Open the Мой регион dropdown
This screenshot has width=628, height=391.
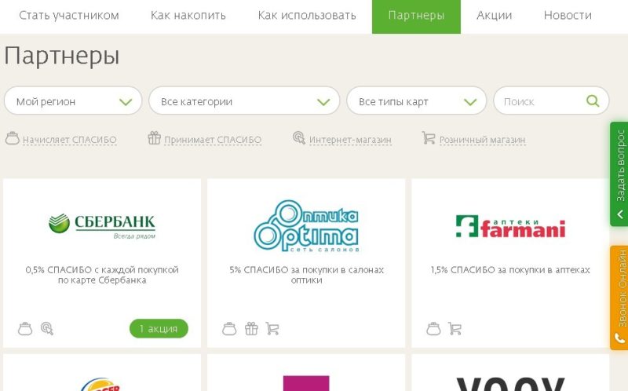coord(73,101)
